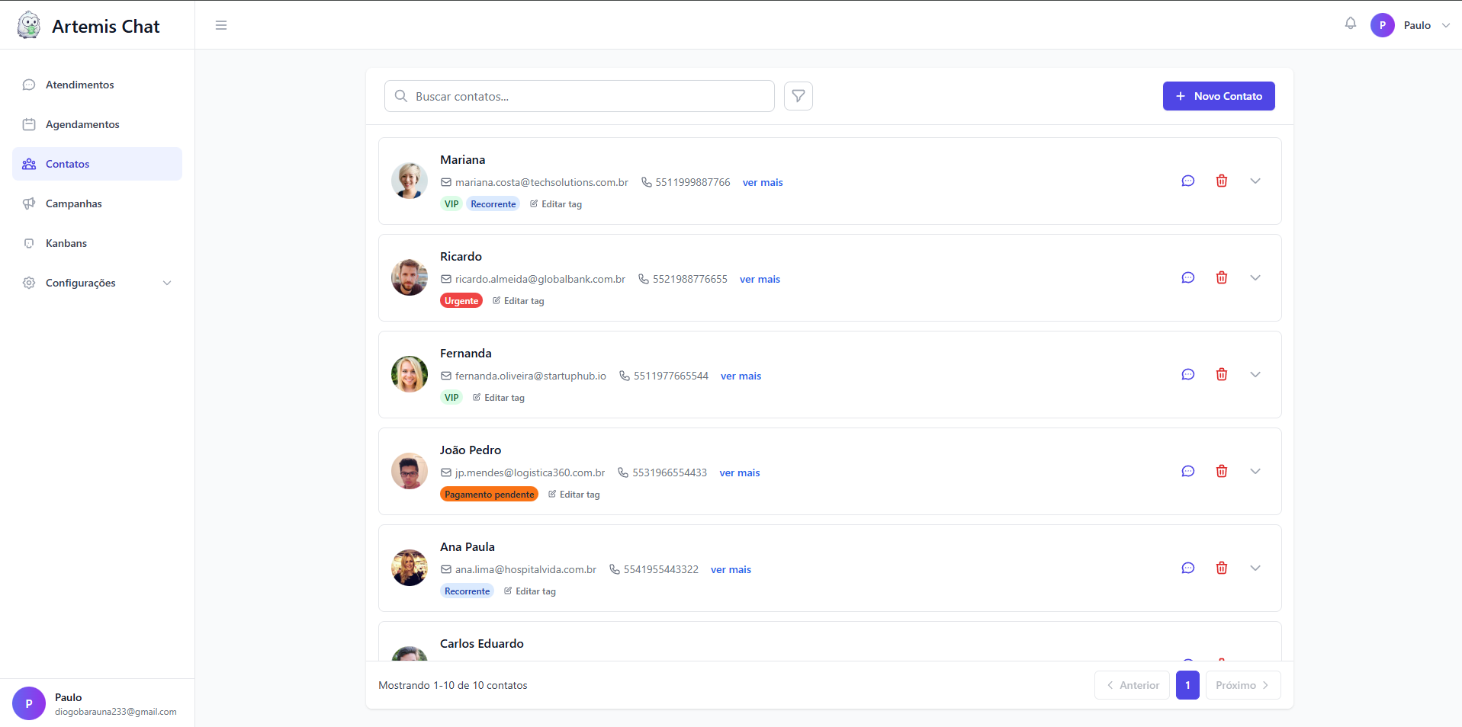This screenshot has height=727, width=1462.
Task: Open the Kanbans page
Action: [66, 243]
